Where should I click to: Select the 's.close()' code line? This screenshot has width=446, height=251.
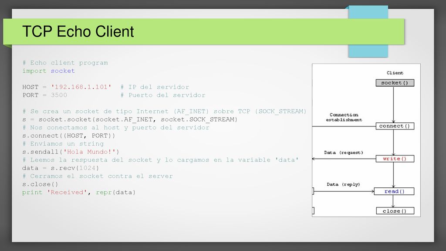pos(40,184)
